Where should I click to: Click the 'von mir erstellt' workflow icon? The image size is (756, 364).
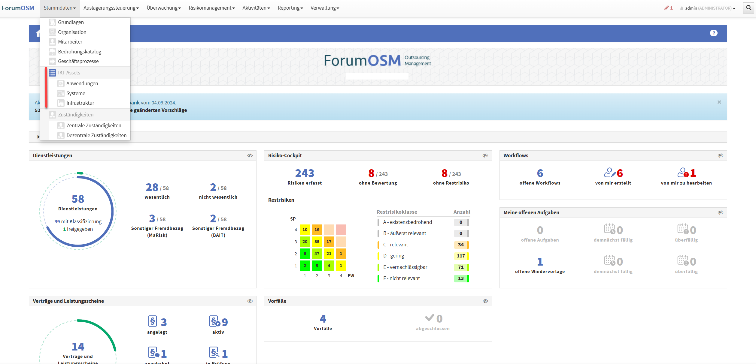click(x=609, y=173)
